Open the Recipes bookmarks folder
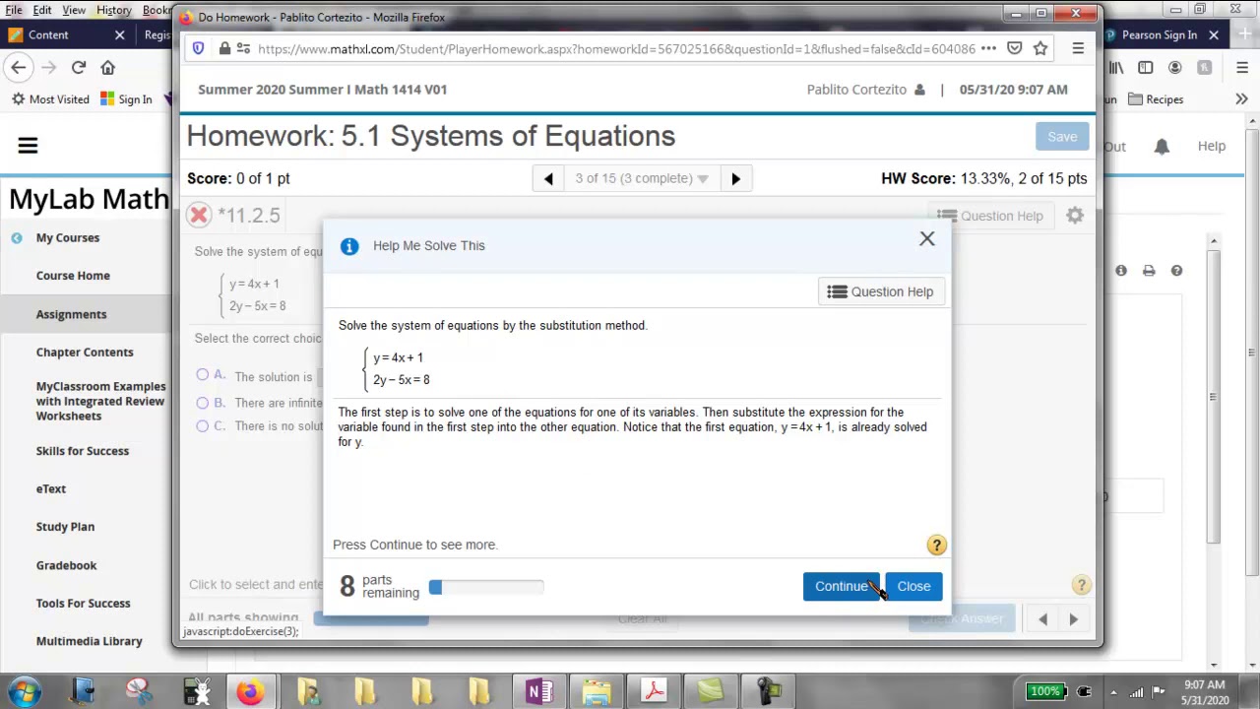The width and height of the screenshot is (1260, 709). coord(1156,99)
